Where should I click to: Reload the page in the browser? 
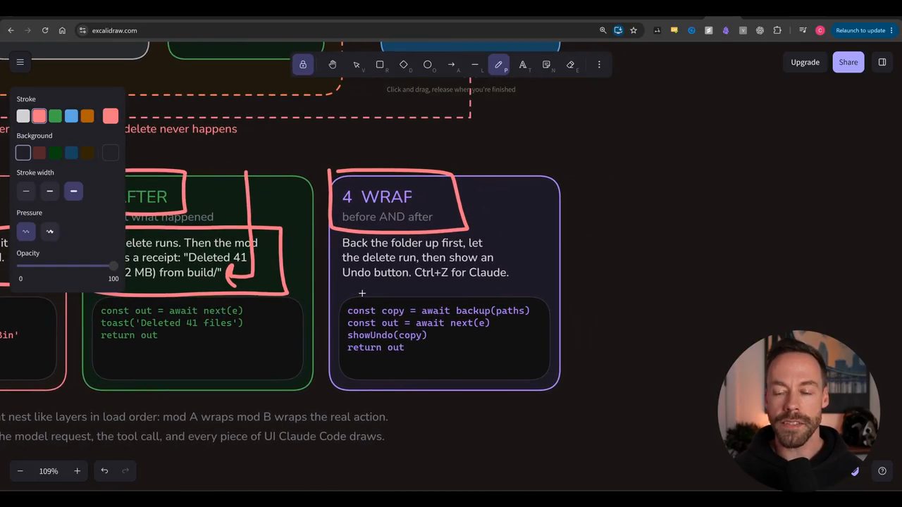(x=45, y=30)
